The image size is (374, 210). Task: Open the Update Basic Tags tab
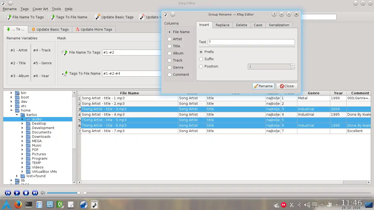click(x=50, y=29)
